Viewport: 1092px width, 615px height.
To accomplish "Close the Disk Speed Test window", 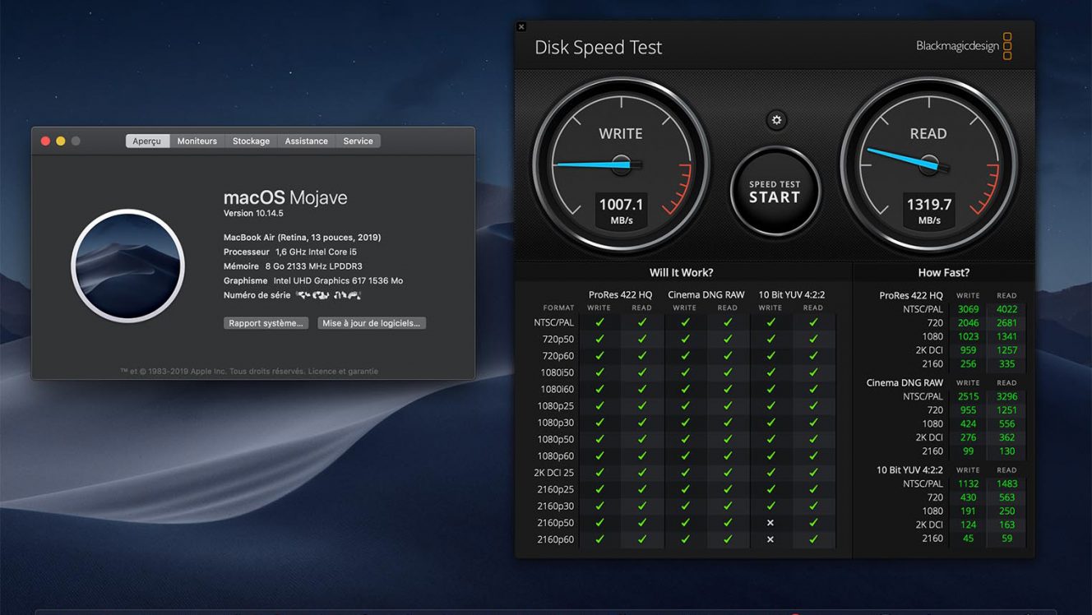I will click(521, 27).
